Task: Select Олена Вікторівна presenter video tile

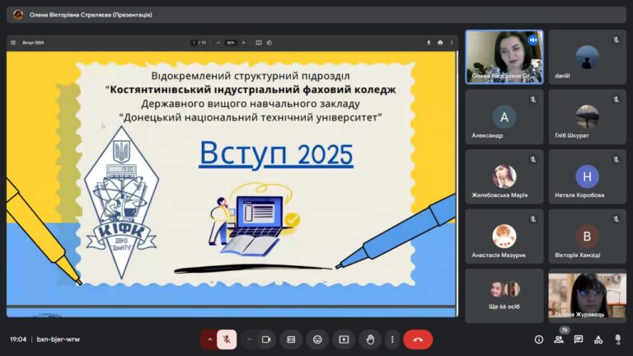Action: [x=504, y=57]
